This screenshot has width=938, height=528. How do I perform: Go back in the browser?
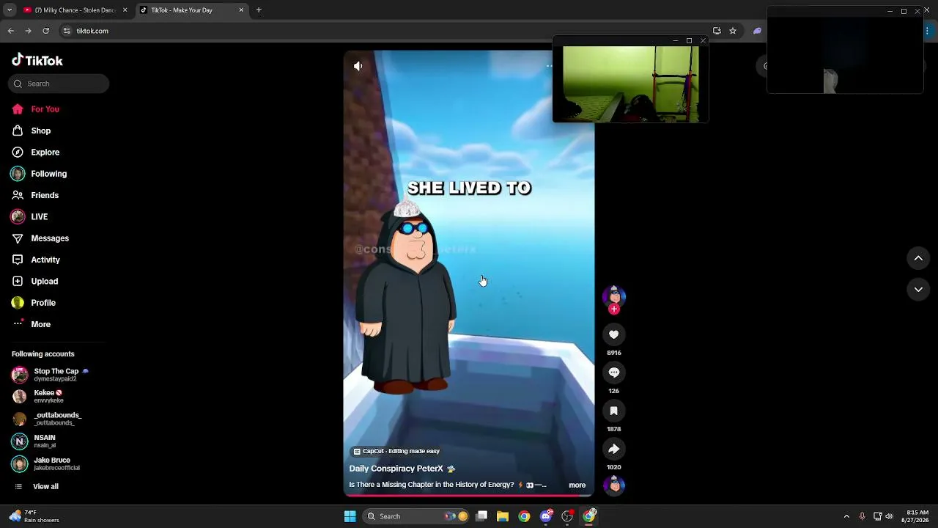(11, 31)
